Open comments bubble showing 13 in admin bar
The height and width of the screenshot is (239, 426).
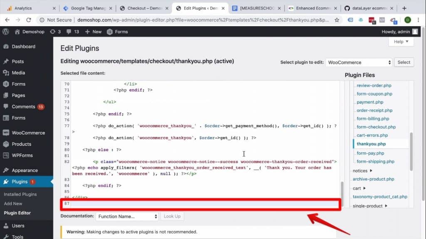73,32
